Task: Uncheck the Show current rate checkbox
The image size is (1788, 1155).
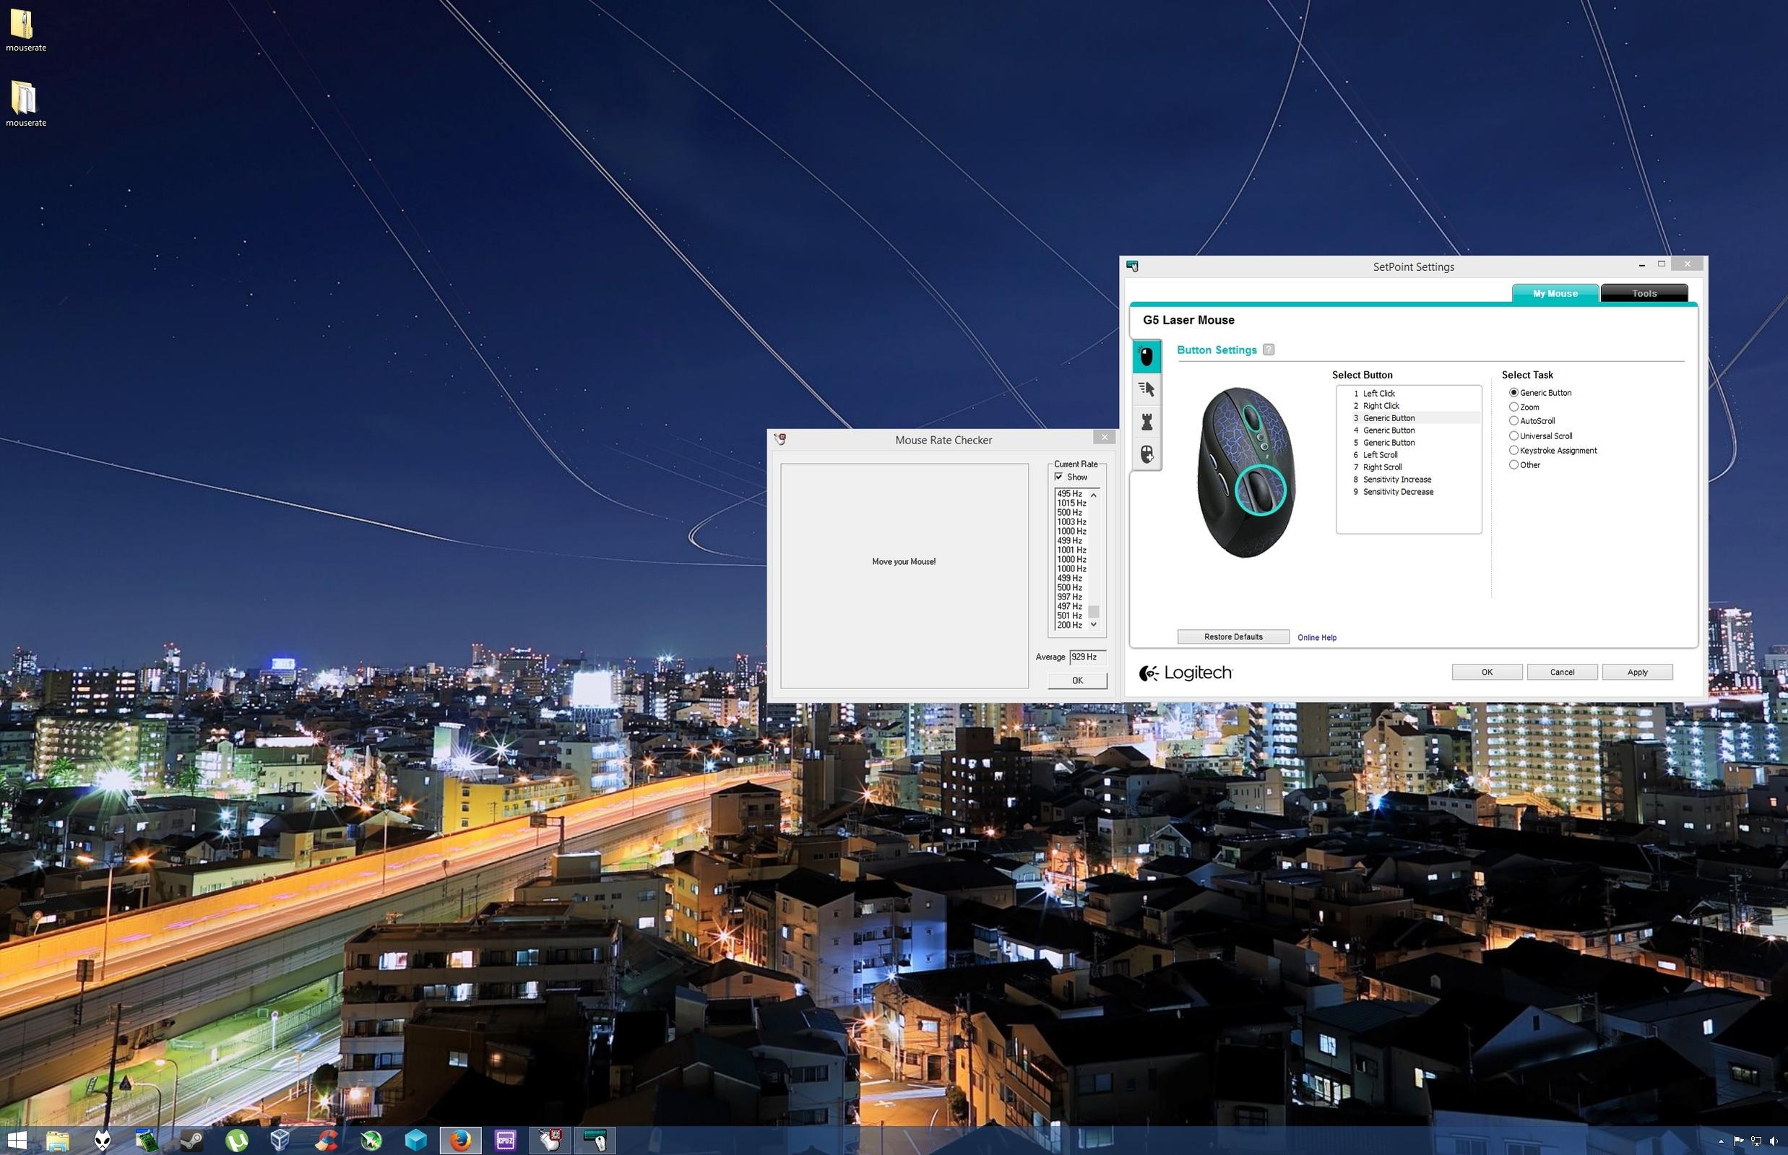Action: pos(1058,477)
